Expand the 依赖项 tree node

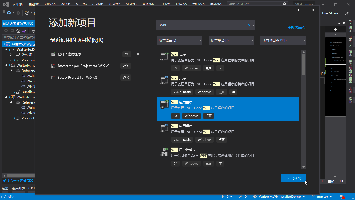coord(11,55)
